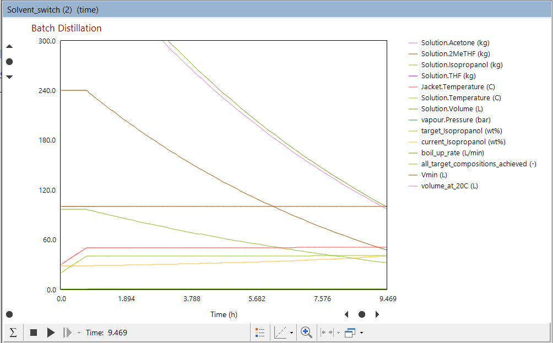Image resolution: width=553 pixels, height=343 pixels.
Task: Select Solution.Acetone (kg) in the legend
Action: point(455,42)
